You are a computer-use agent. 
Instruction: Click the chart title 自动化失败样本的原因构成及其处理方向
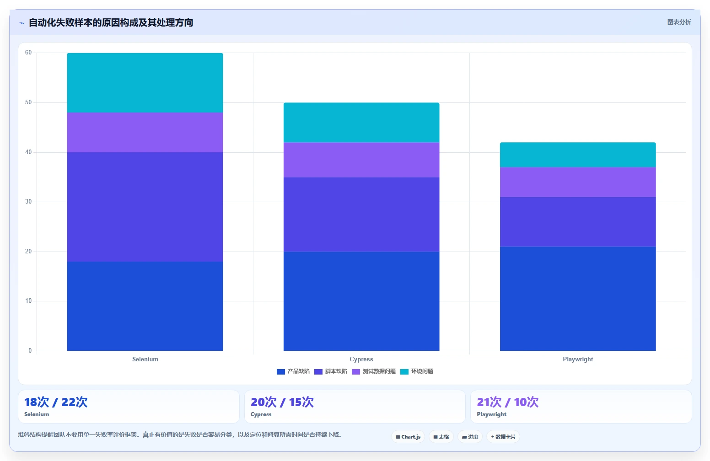(111, 22)
